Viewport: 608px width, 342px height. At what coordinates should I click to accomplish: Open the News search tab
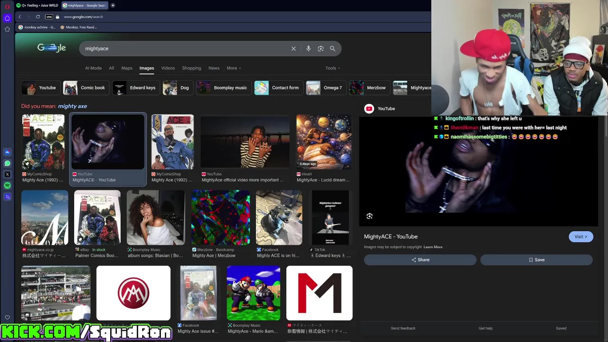[x=214, y=68]
